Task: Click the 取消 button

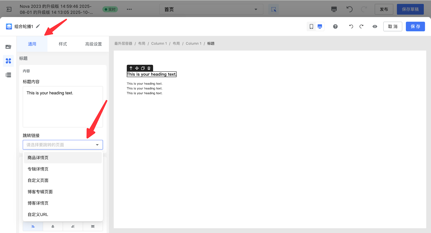Action: point(392,26)
